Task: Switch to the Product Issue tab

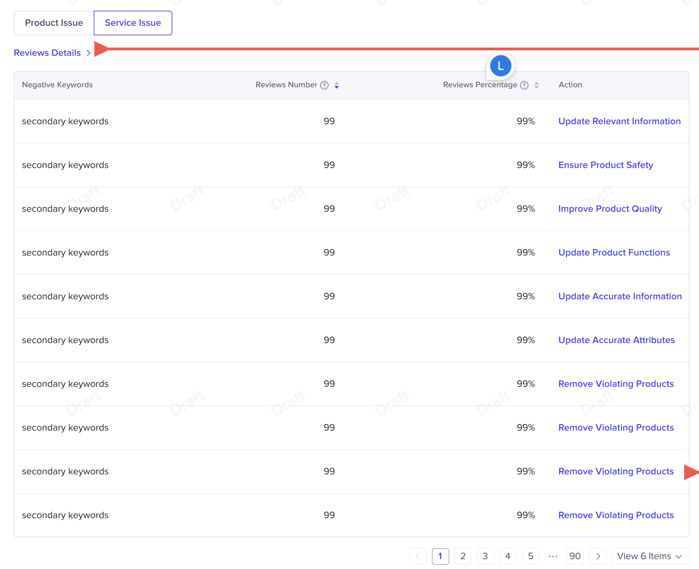Action: coord(54,23)
